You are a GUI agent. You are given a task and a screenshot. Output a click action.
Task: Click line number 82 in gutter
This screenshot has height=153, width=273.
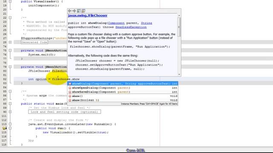pos(5,79)
